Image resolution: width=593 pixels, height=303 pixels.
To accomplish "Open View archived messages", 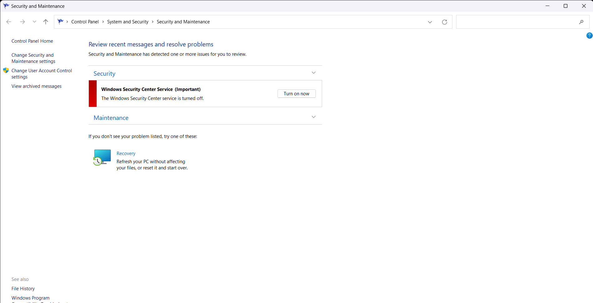I will [x=36, y=86].
